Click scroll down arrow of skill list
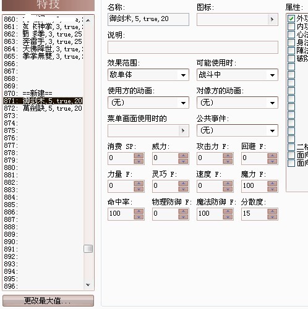308x309 pixels. [88, 285]
